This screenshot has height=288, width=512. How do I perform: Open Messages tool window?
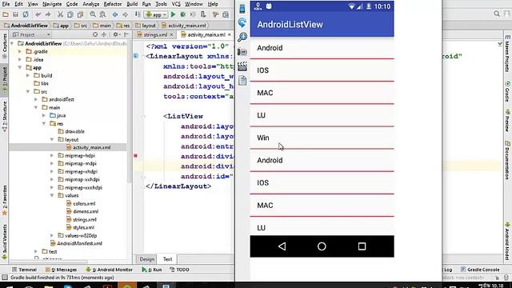[x=61, y=270]
